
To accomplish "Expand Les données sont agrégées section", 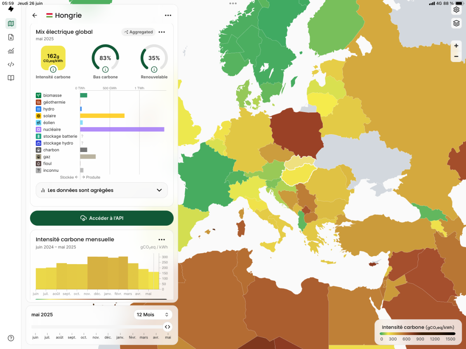I will point(102,190).
